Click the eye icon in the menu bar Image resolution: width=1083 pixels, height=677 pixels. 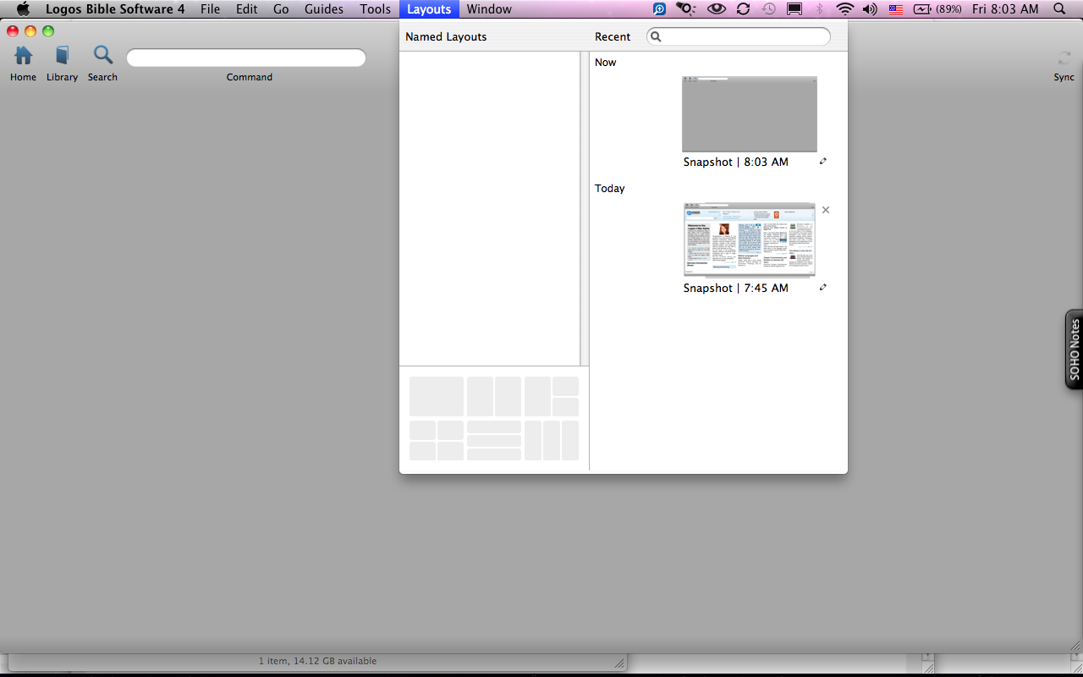717,9
